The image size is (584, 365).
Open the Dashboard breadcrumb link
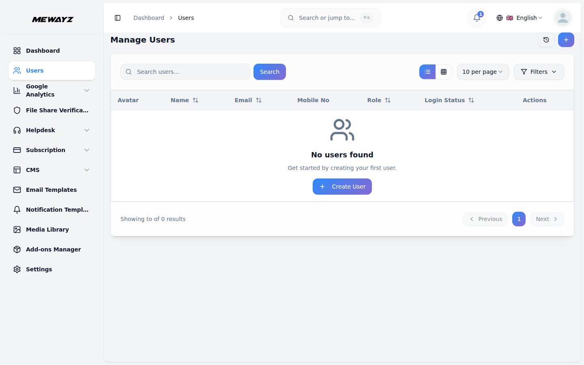[148, 18]
